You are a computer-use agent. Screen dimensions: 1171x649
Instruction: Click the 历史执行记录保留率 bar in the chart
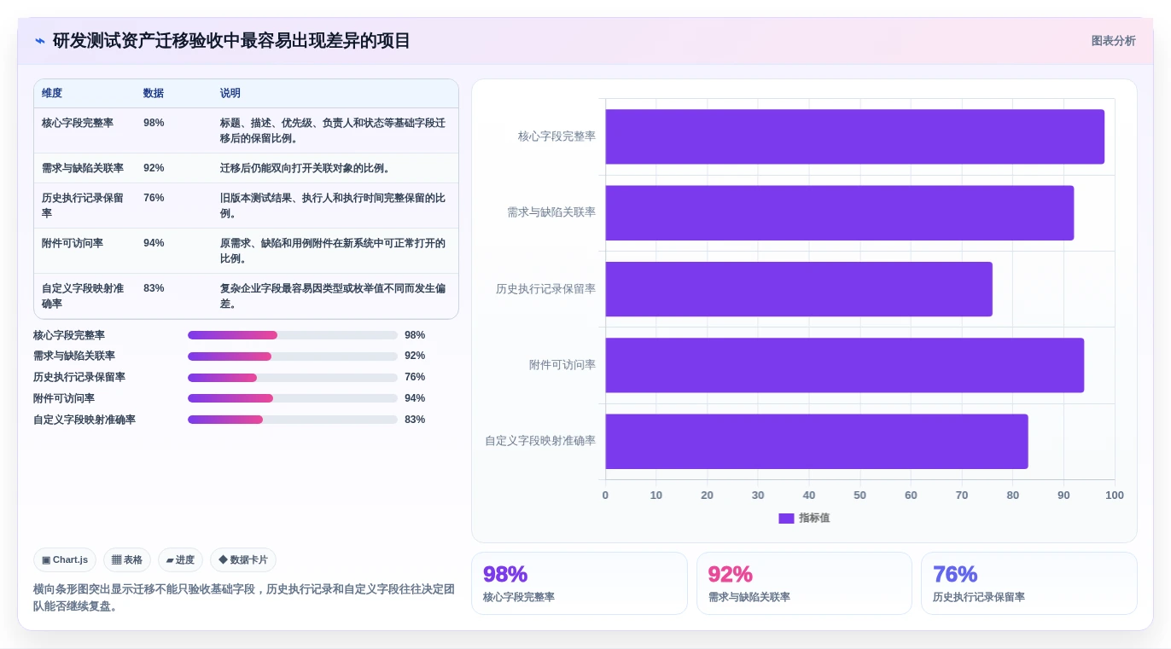coord(799,289)
